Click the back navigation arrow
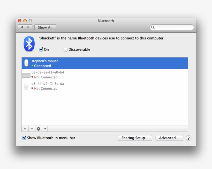This screenshot has height=169, width=212. [x=22, y=27]
